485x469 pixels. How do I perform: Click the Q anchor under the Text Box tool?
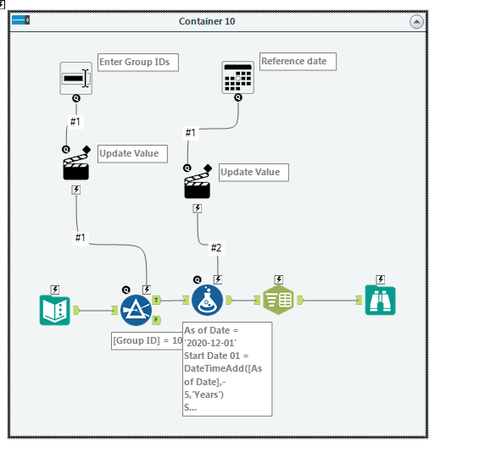click(x=76, y=98)
